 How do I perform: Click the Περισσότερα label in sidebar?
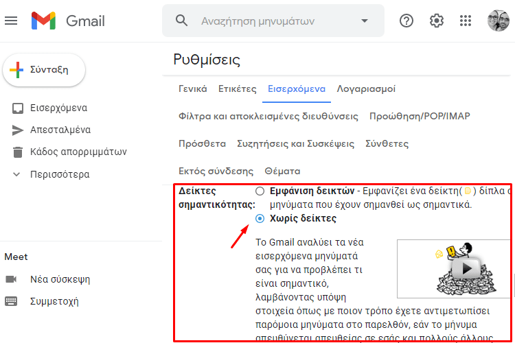(x=60, y=174)
